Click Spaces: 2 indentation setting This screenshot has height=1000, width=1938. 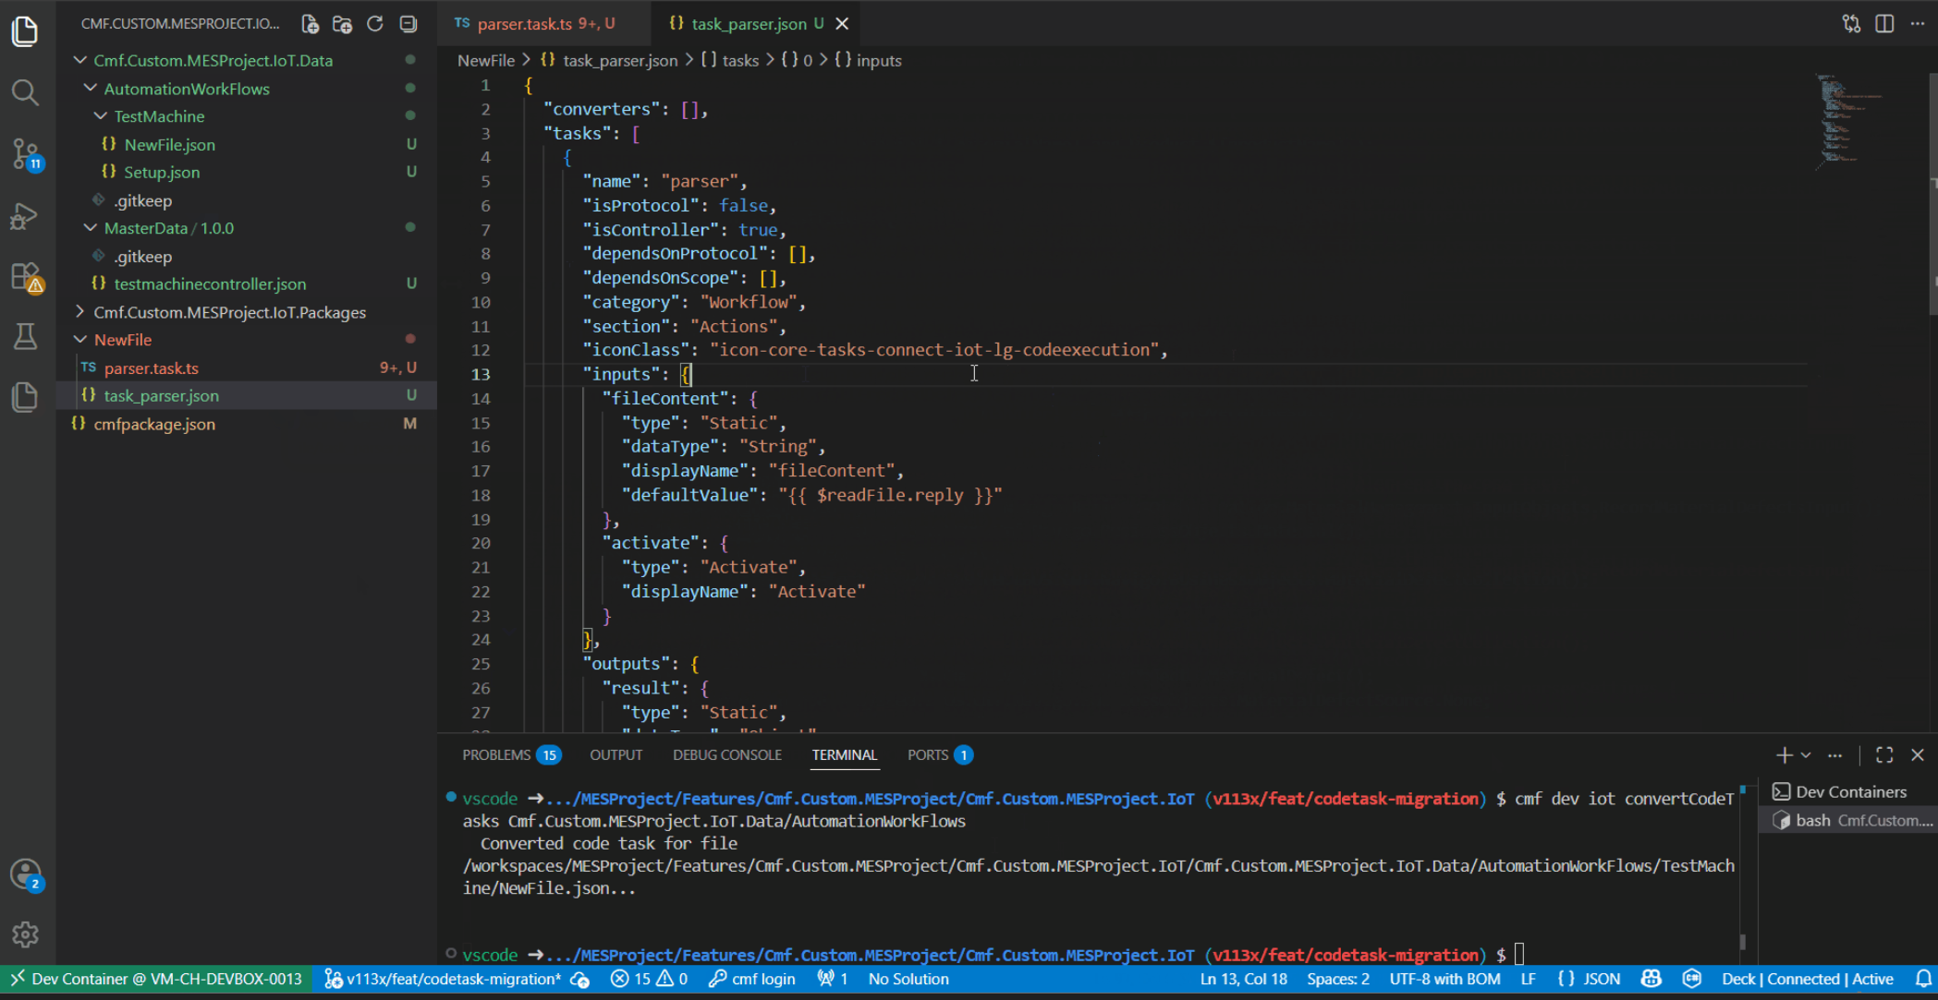[1338, 979]
